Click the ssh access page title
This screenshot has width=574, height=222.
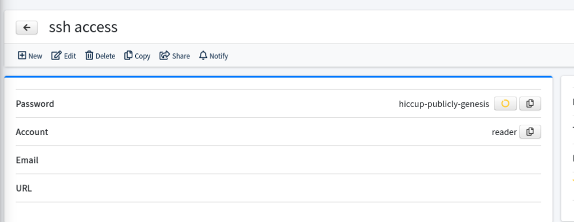point(83,27)
